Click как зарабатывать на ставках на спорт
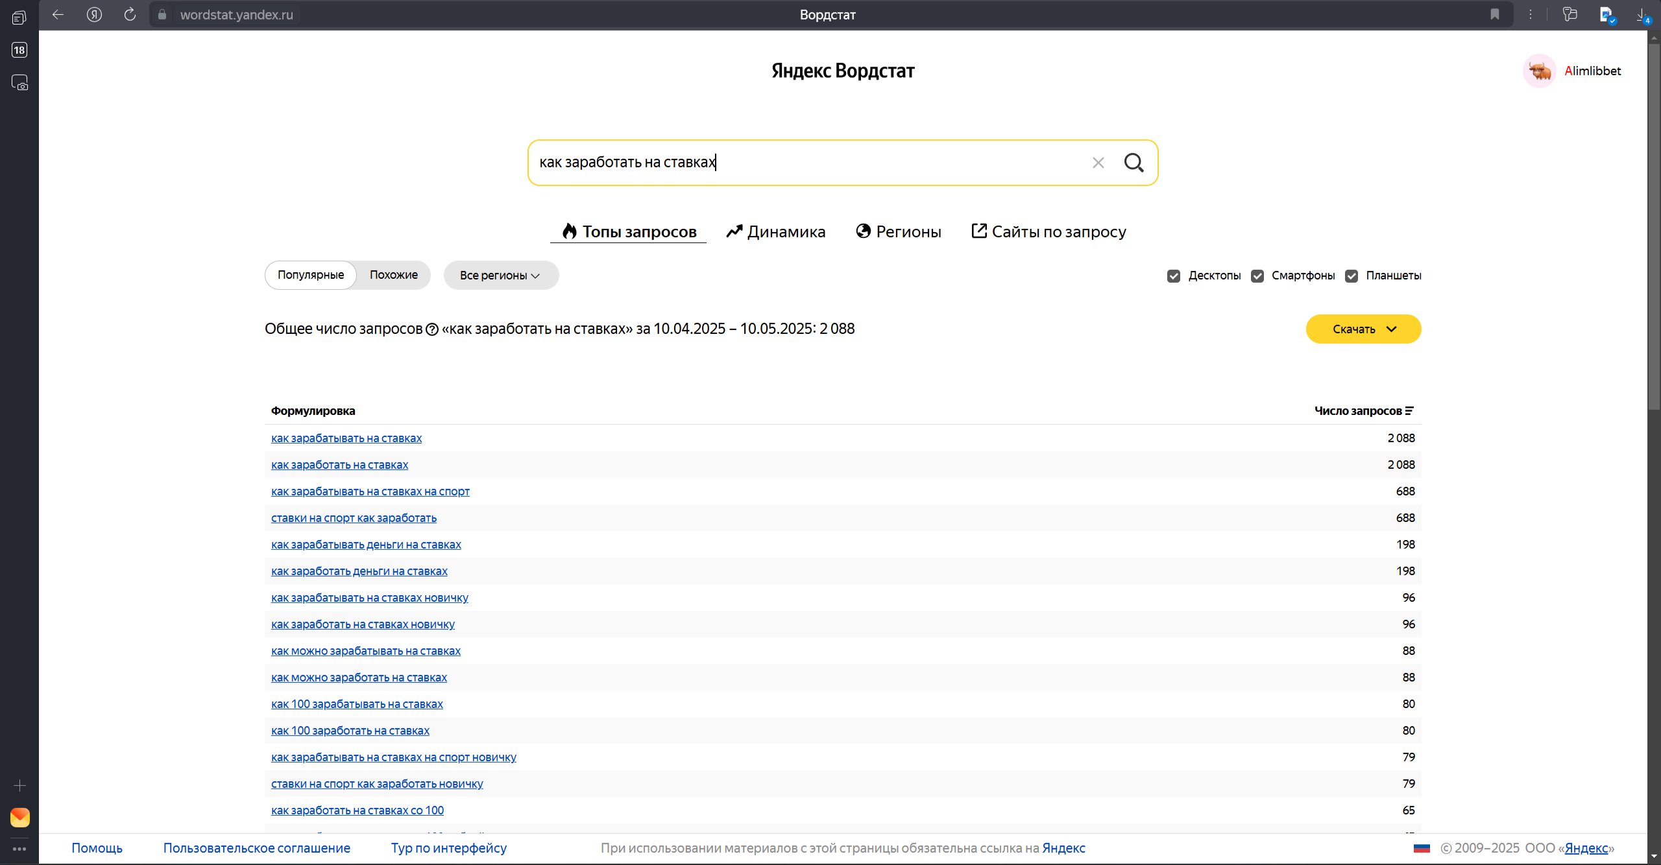 pyautogui.click(x=370, y=492)
